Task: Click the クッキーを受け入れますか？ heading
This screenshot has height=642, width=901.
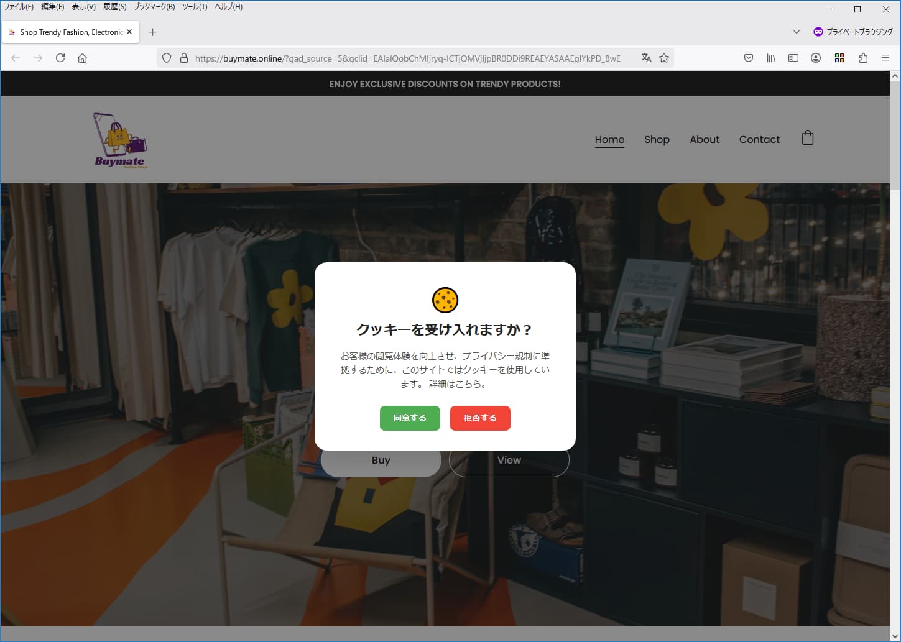Action: (x=445, y=329)
